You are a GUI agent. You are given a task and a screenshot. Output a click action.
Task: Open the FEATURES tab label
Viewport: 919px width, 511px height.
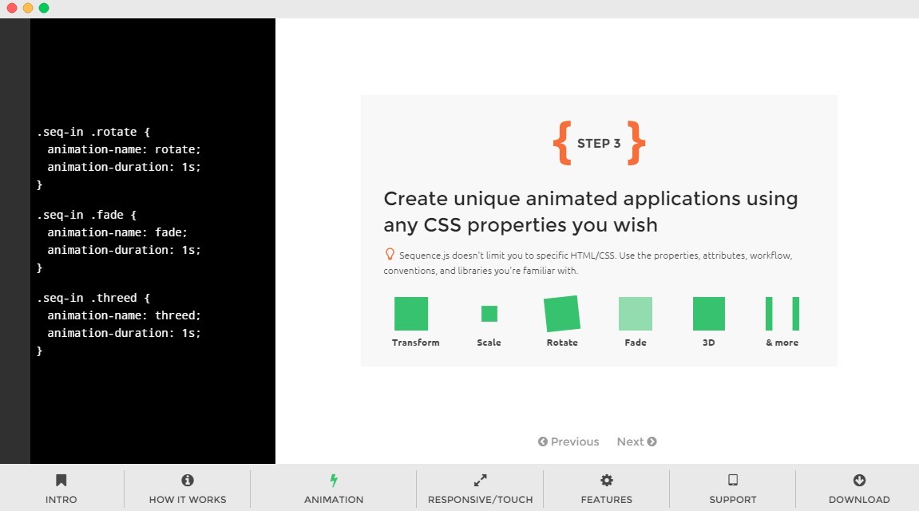(x=607, y=500)
